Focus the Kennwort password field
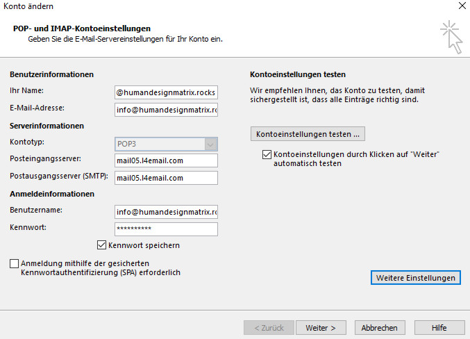The height and width of the screenshot is (339, 470). tap(166, 229)
